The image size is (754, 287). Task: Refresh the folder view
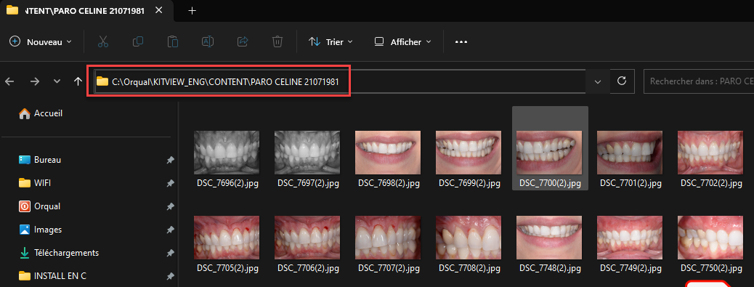pos(622,81)
